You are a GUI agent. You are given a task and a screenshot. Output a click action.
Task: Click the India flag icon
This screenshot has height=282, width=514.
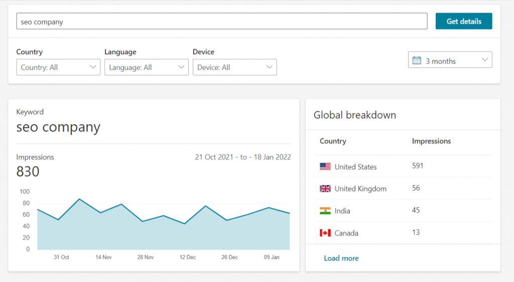325,211
